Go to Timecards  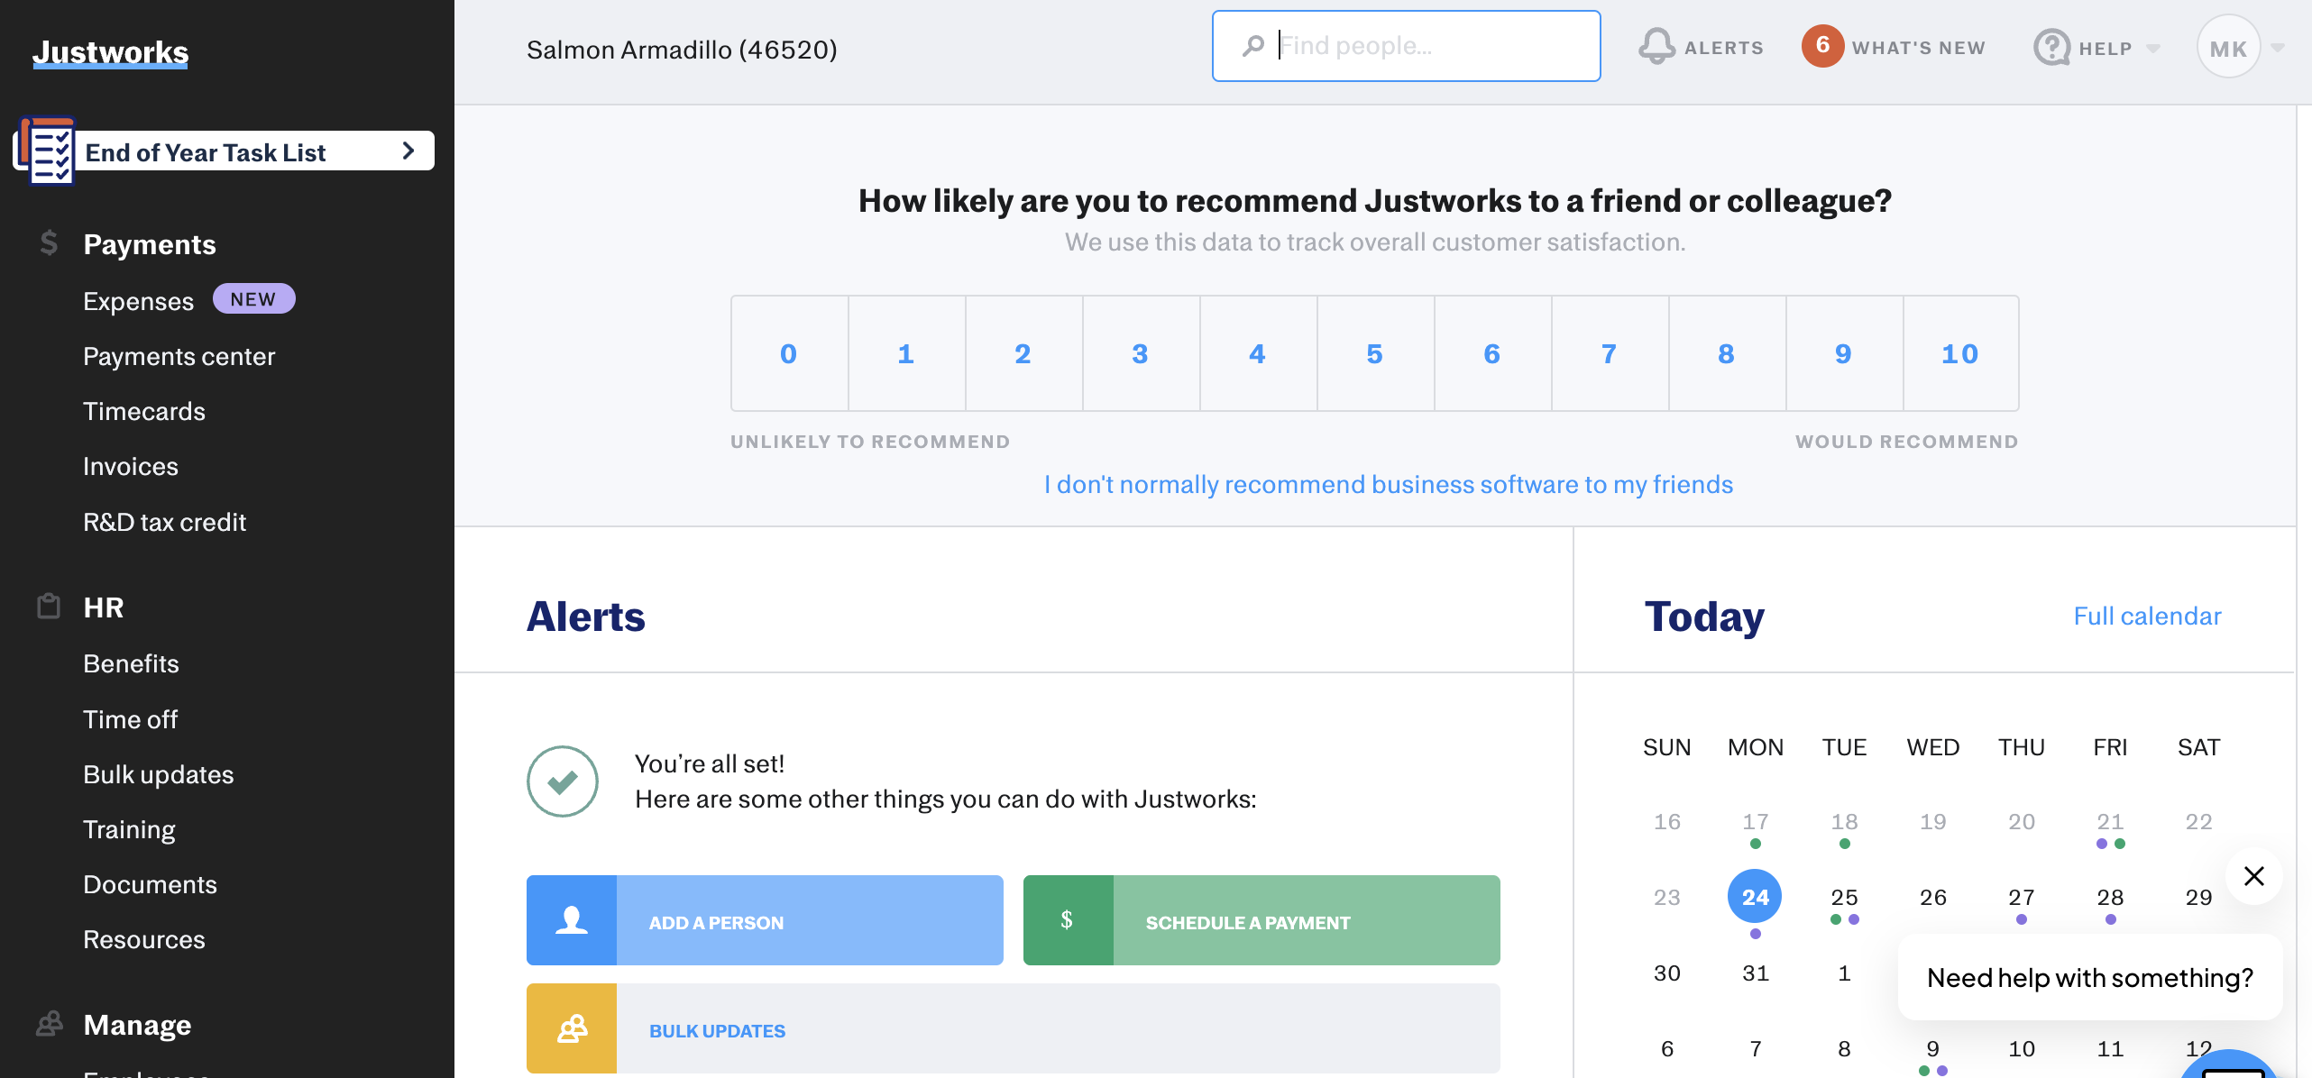(144, 411)
